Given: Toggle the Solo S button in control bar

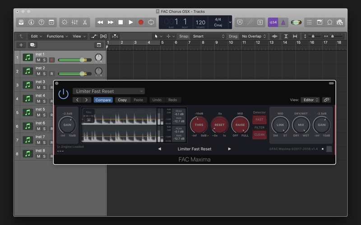Looking at the screenshot, I should (260, 22).
